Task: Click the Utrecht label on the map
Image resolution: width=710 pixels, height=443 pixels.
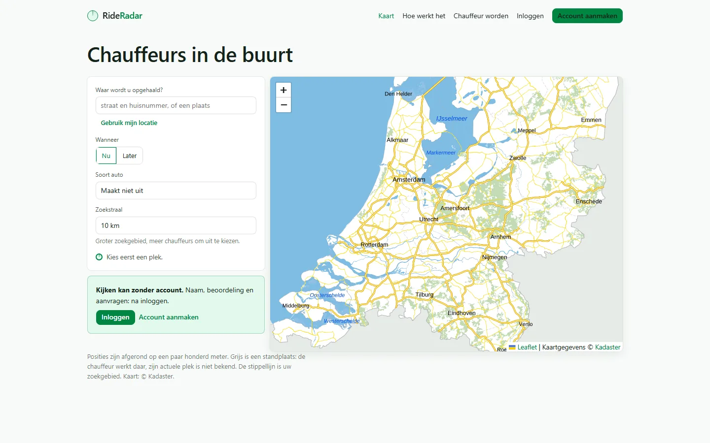Action: point(428,220)
